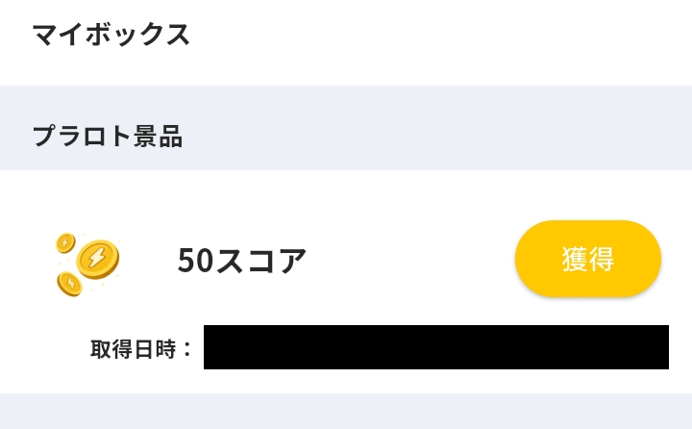This screenshot has width=692, height=429.
Task: Click the digit 50 in the prize name
Action: pyautogui.click(x=195, y=260)
